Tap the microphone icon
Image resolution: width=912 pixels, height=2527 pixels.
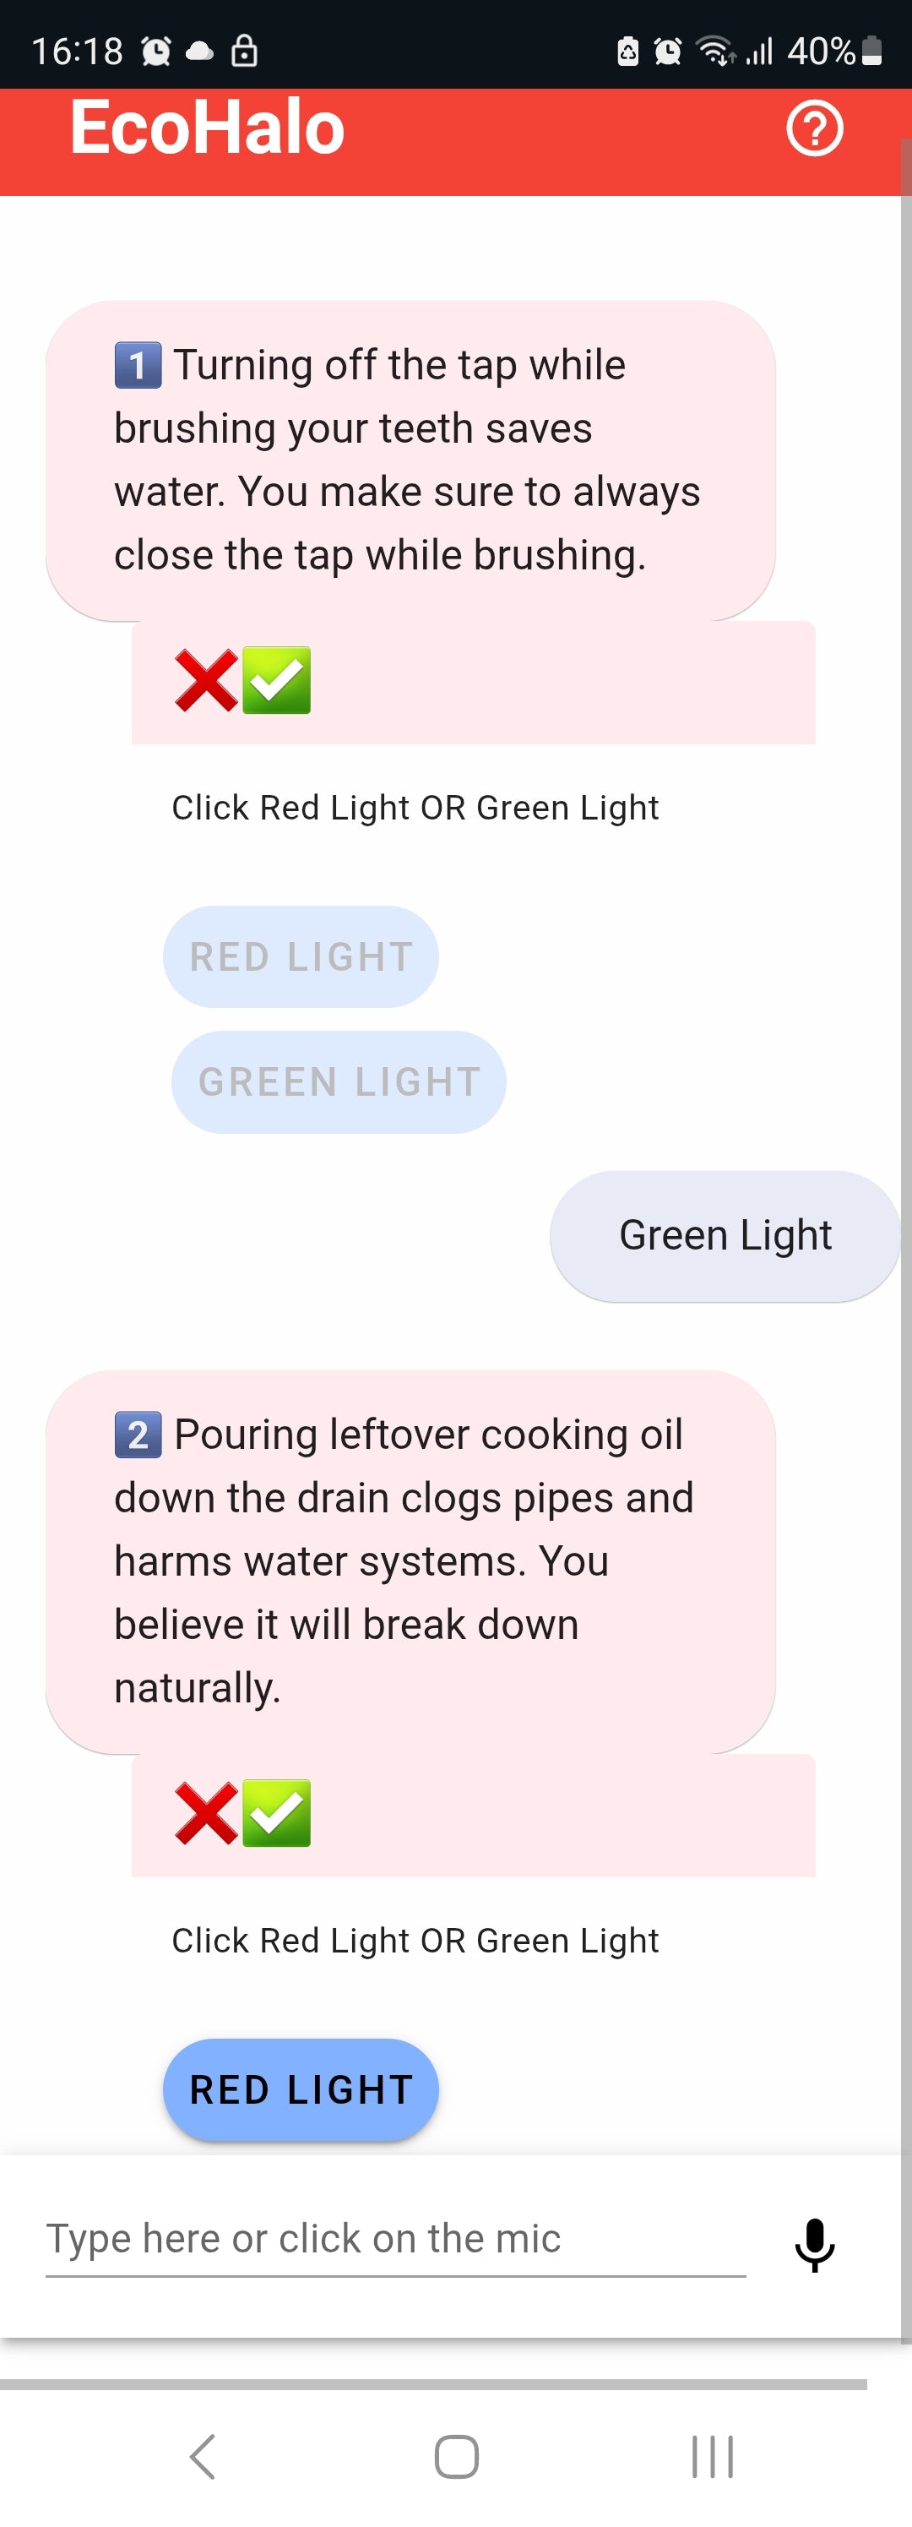pos(814,2243)
